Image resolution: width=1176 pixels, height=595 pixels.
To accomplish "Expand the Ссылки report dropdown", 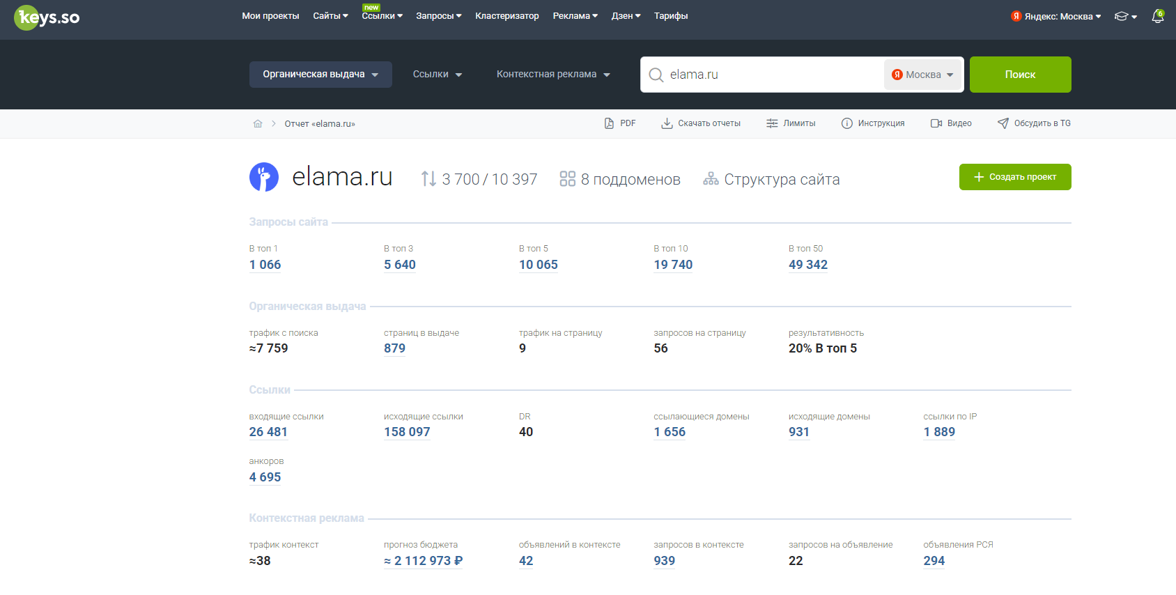I will (438, 75).
